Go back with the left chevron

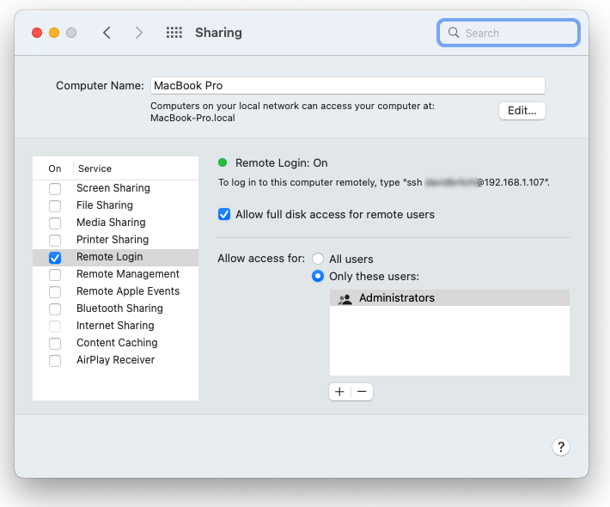click(107, 33)
